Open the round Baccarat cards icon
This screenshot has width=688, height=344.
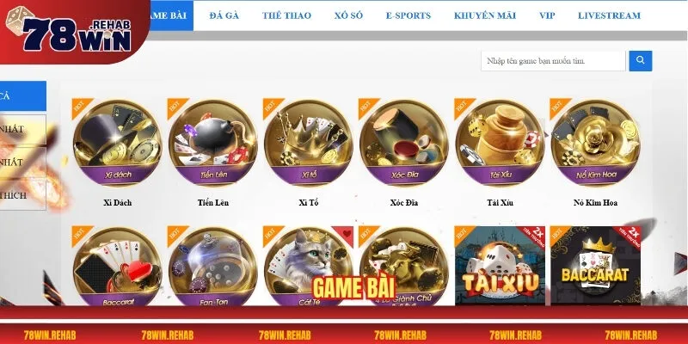[117, 267]
